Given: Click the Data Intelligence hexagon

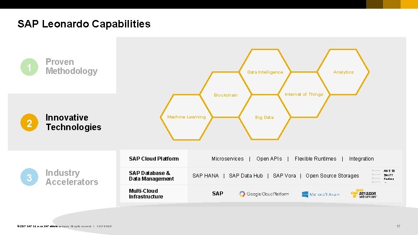Looking at the screenshot, I should (x=265, y=72).
